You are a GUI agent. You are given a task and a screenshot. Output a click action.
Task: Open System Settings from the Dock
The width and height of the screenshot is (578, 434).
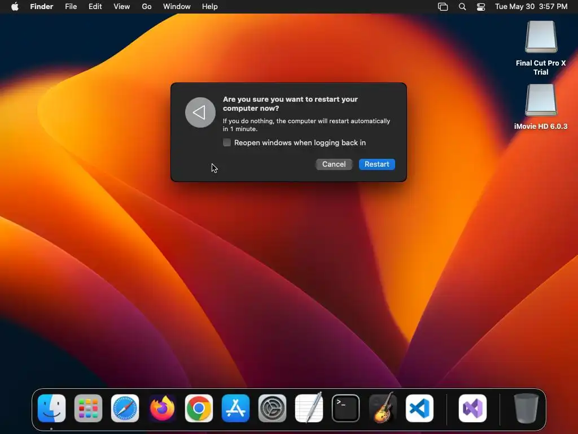click(273, 408)
